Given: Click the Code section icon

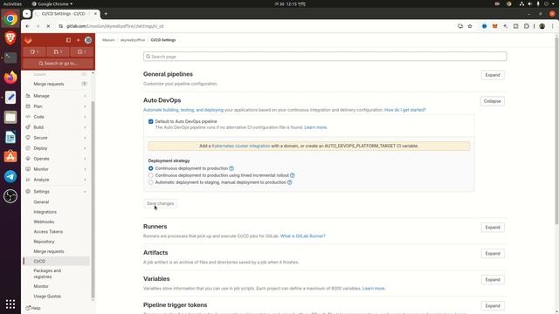Looking at the screenshot, I should (28, 117).
